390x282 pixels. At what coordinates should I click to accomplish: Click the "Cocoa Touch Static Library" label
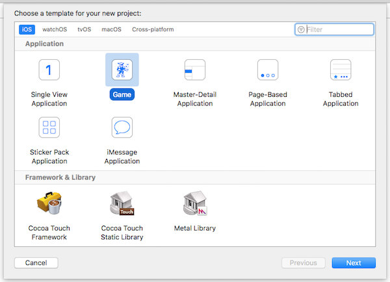coord(122,233)
